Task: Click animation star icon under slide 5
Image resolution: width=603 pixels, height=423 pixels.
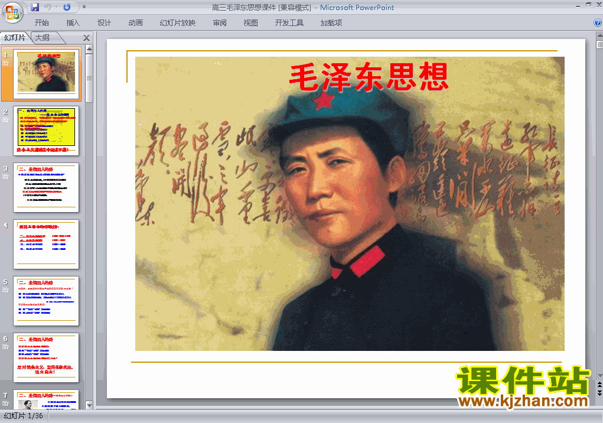Action: pos(5,290)
